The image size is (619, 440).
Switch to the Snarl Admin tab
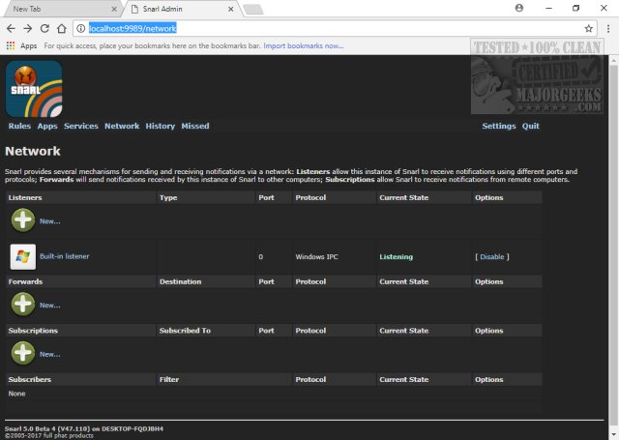[x=180, y=9]
